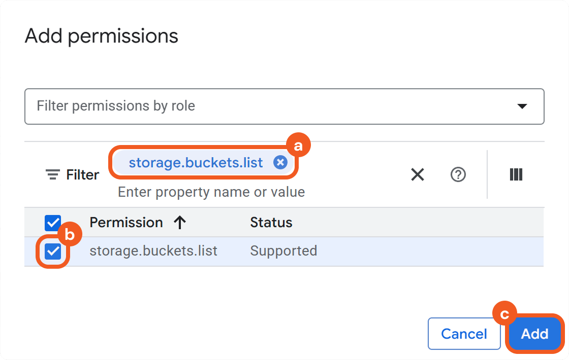Open the filter help question mark icon

point(458,175)
